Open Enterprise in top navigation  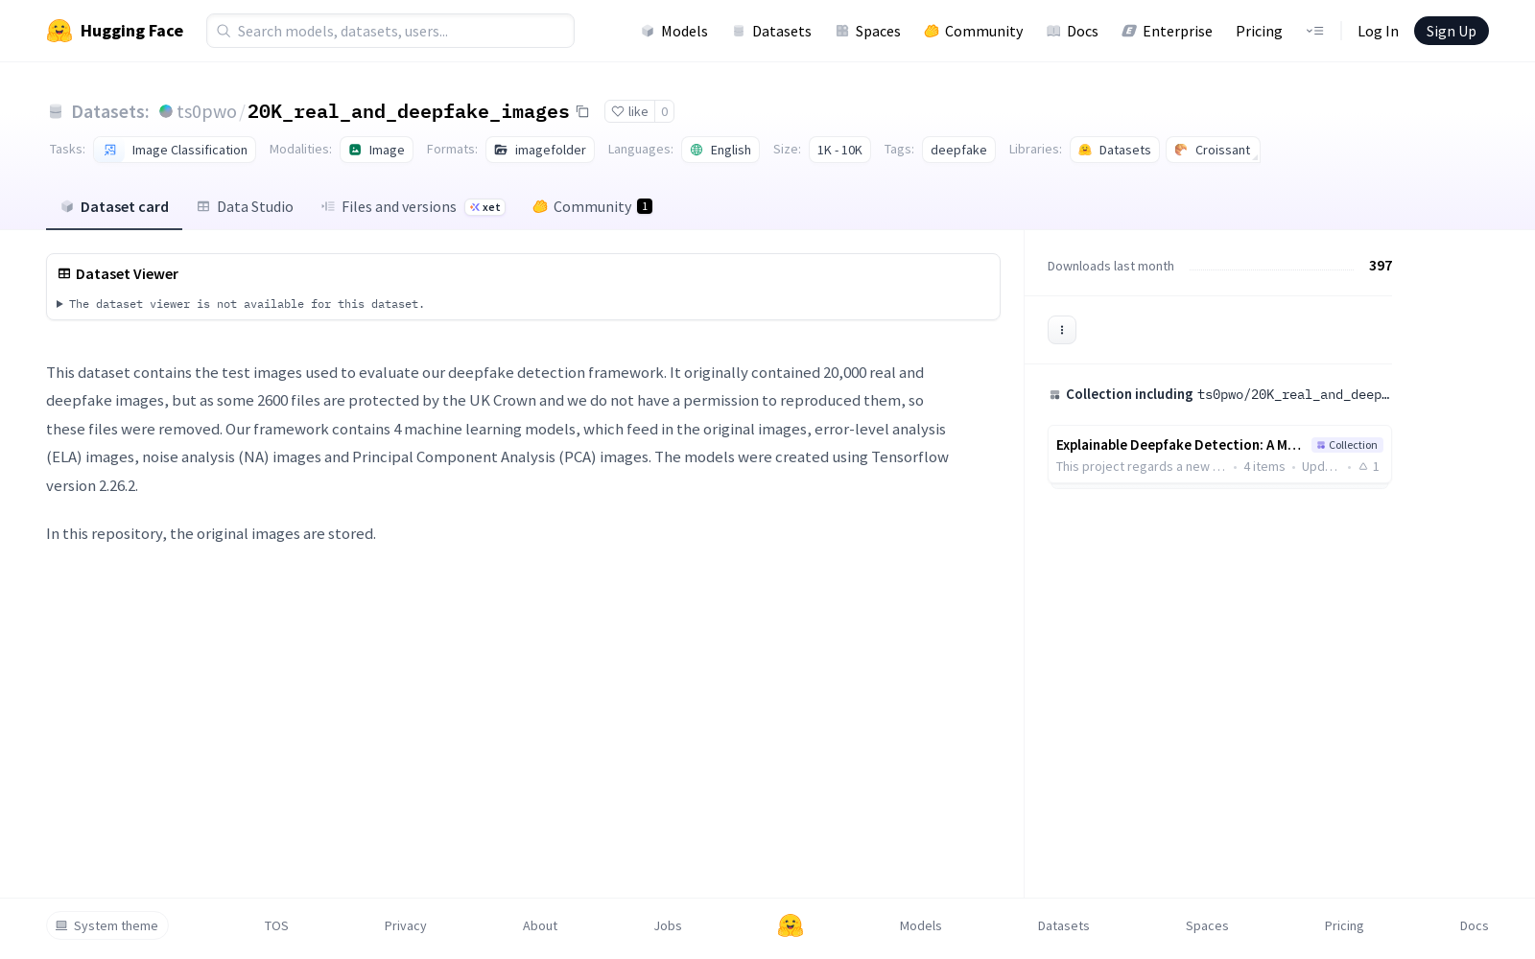(x=1168, y=31)
